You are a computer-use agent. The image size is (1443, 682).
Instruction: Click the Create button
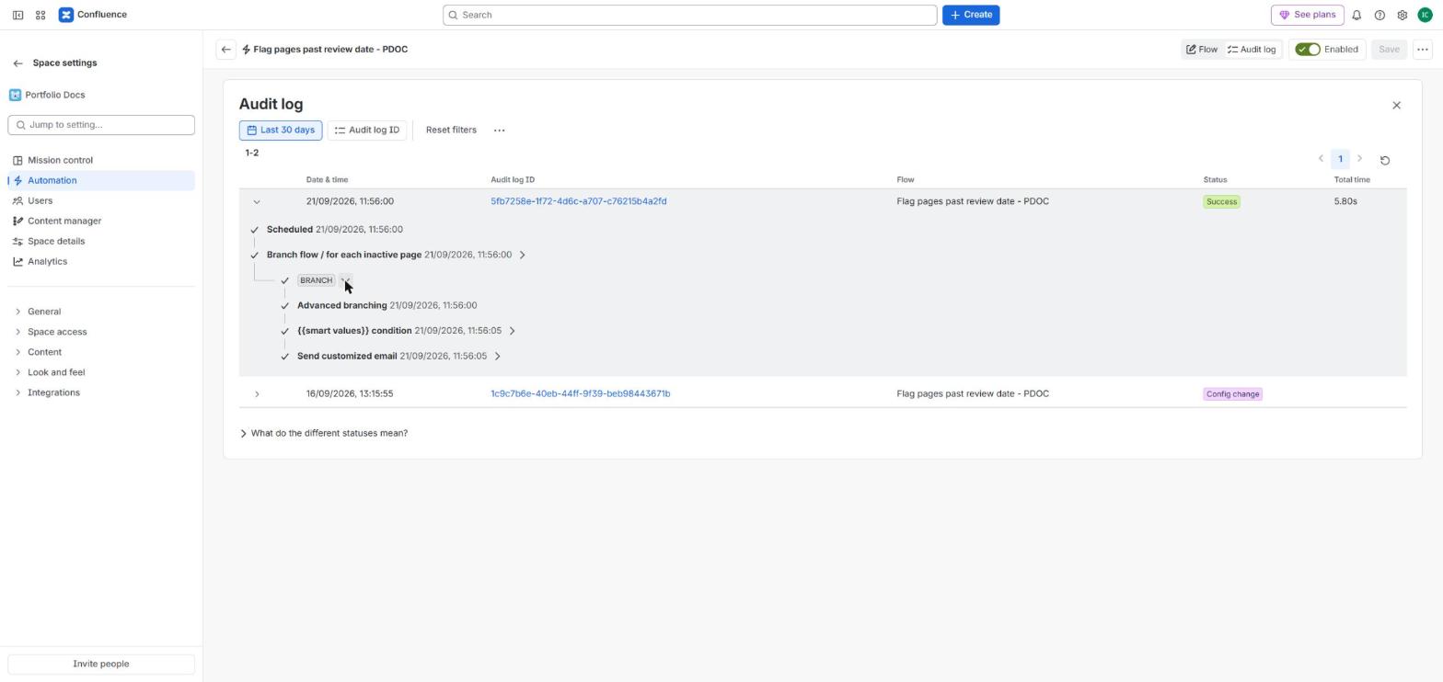click(971, 15)
